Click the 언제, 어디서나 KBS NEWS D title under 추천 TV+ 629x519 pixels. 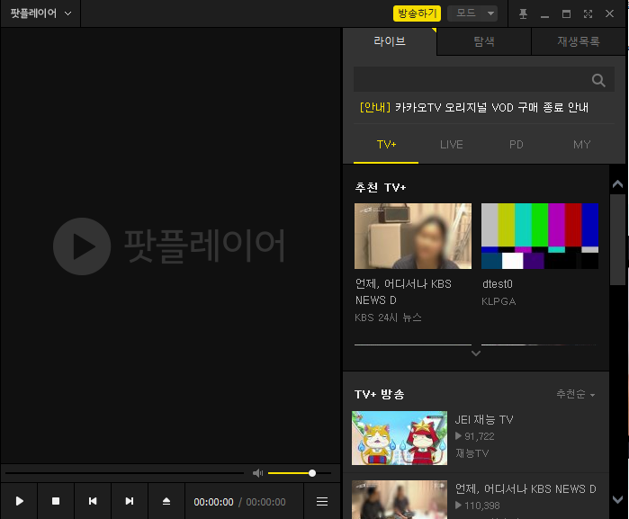point(403,292)
